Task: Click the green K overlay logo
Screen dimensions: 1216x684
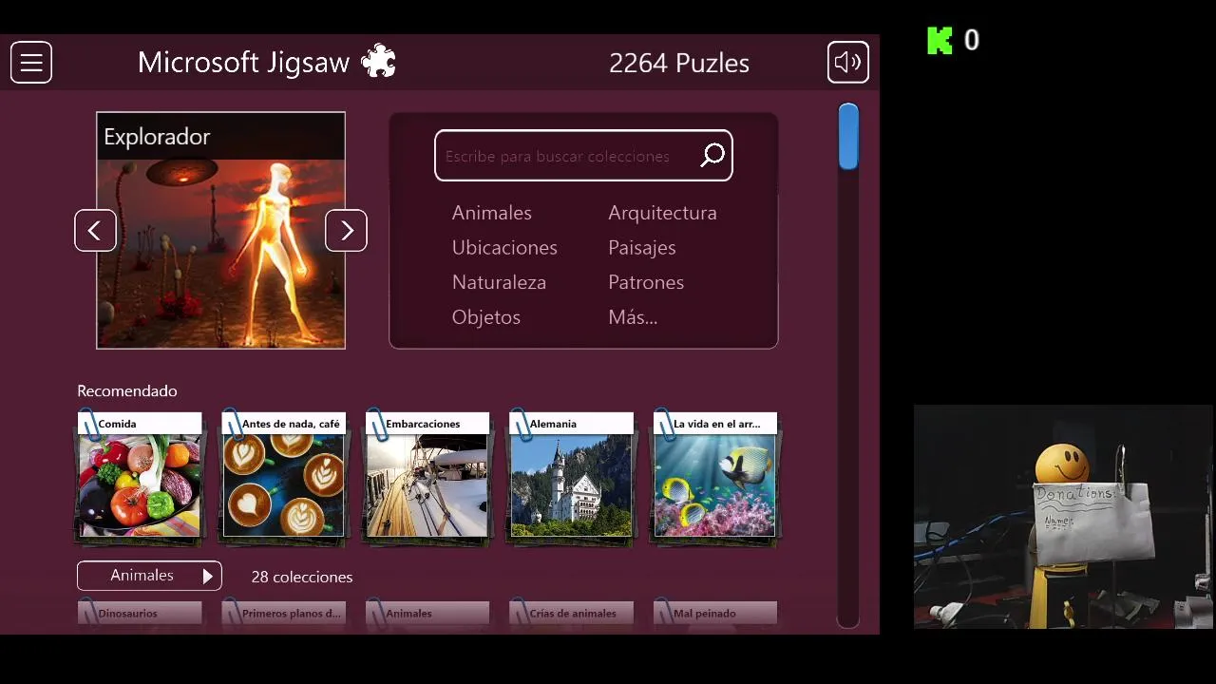Action: [x=940, y=41]
